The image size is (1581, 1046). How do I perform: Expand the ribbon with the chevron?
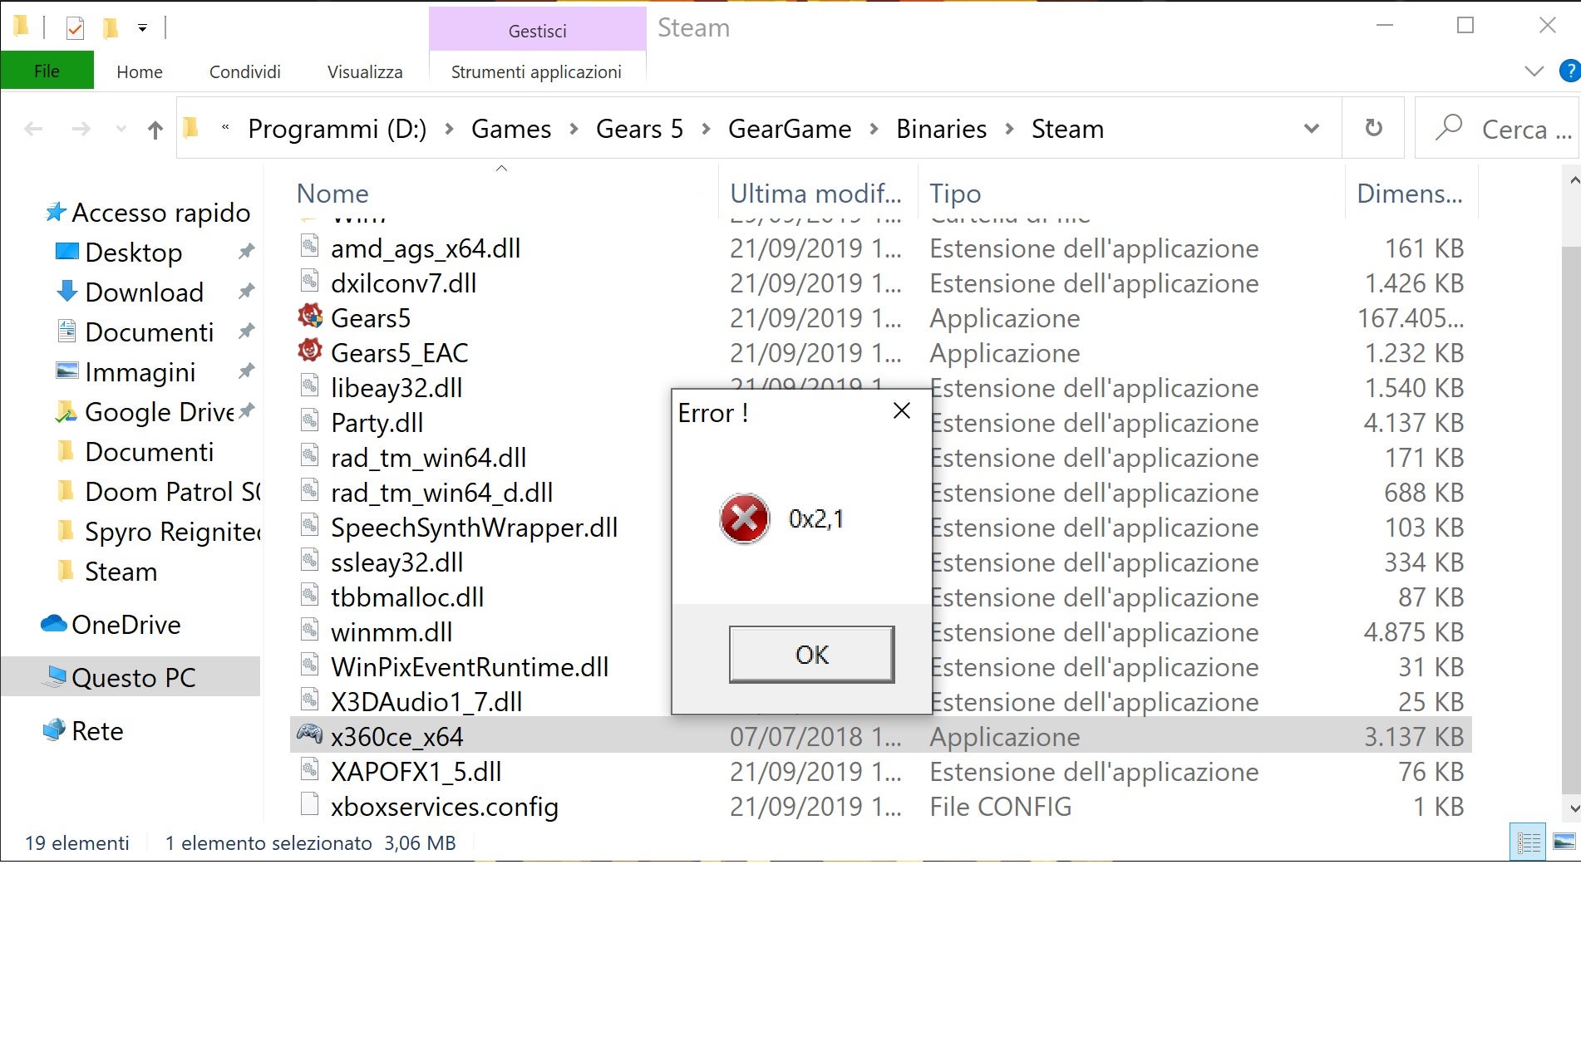tap(1534, 71)
